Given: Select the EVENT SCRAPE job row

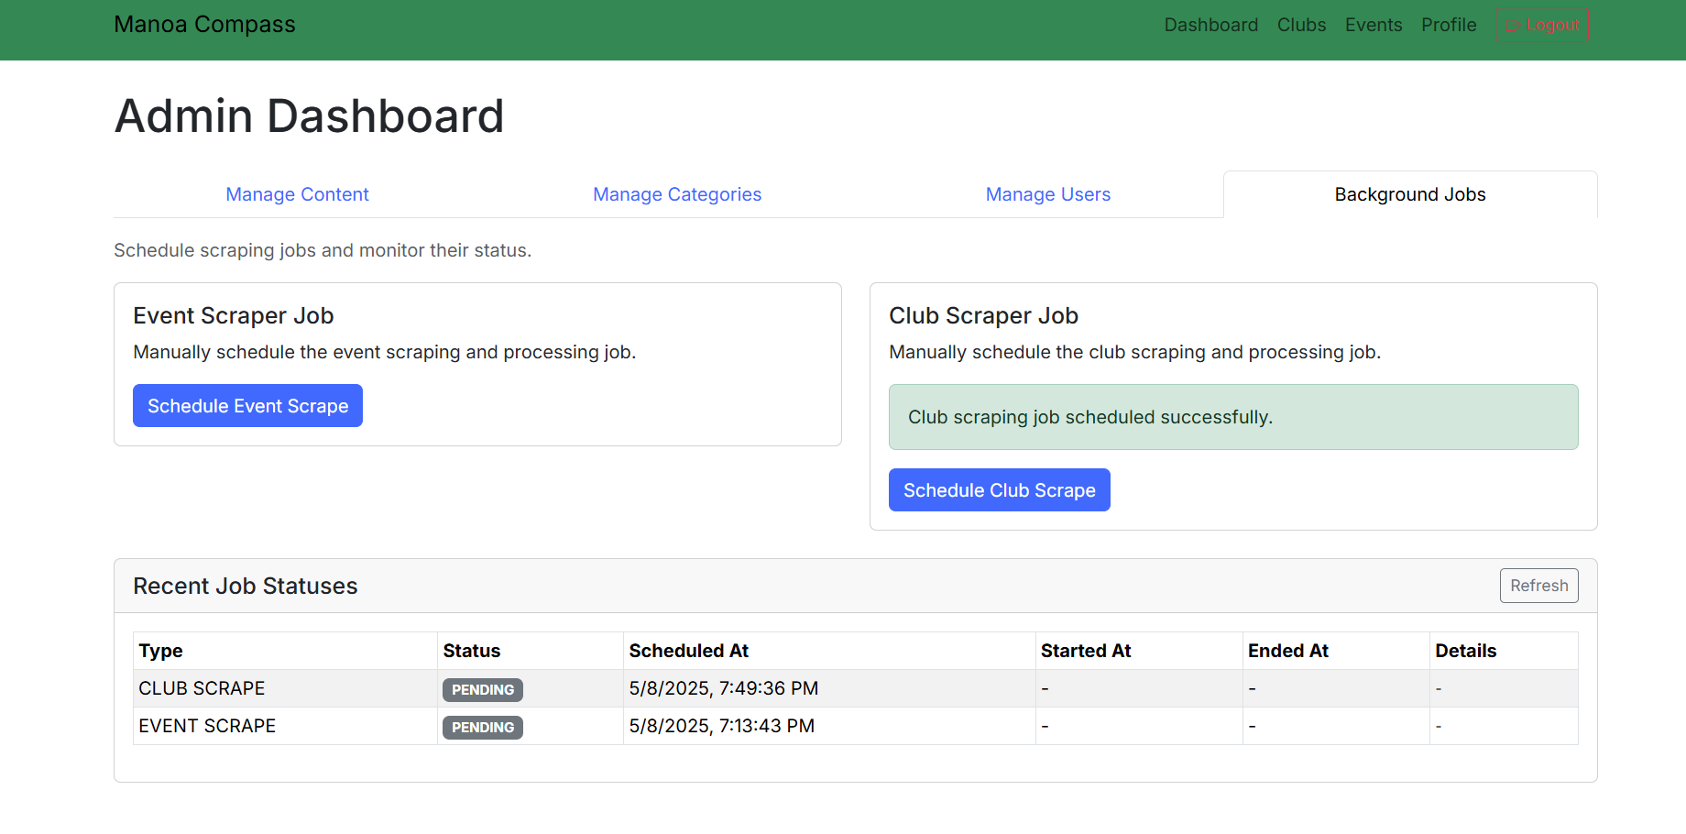Looking at the screenshot, I should [856, 726].
